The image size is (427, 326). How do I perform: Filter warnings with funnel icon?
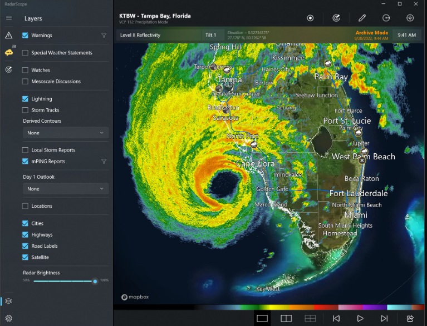pos(104,36)
